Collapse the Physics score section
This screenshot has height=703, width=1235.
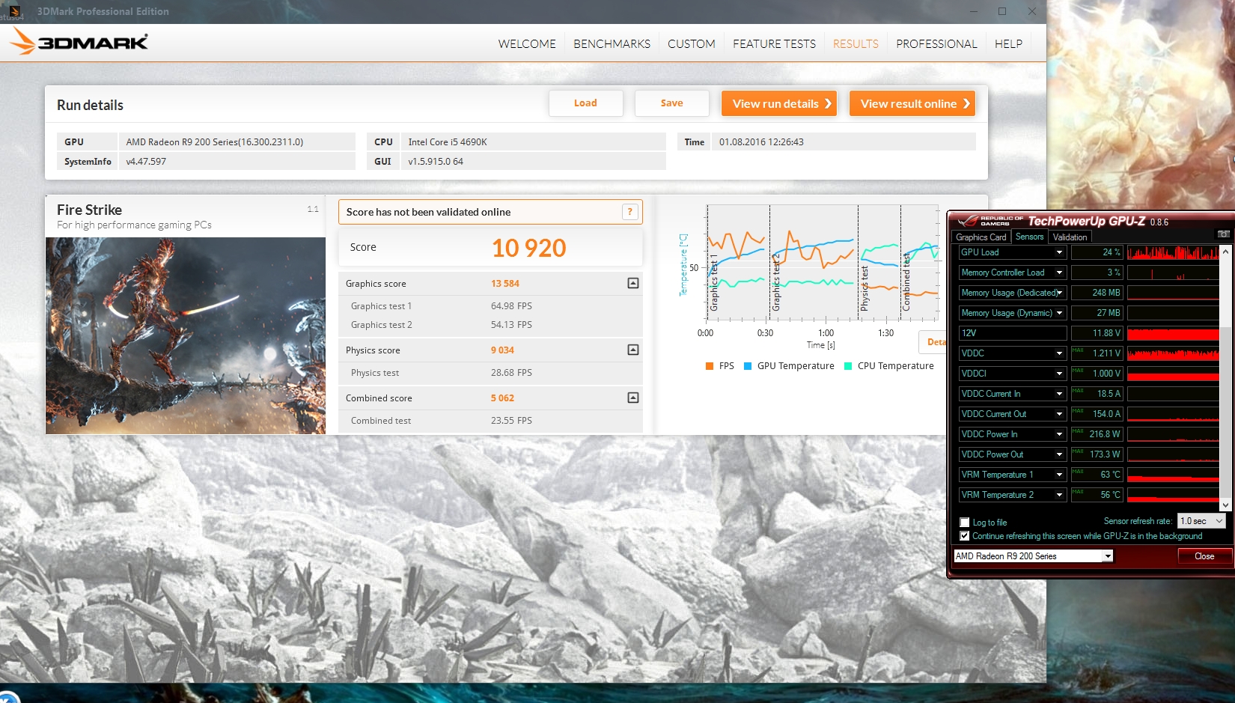click(x=633, y=350)
